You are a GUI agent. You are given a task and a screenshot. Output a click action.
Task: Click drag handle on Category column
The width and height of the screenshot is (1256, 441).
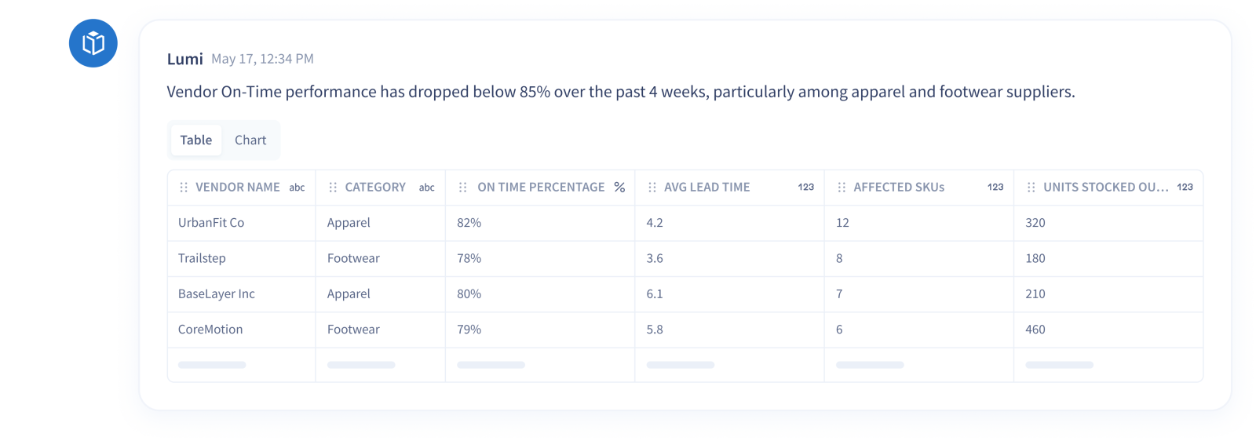tap(333, 188)
